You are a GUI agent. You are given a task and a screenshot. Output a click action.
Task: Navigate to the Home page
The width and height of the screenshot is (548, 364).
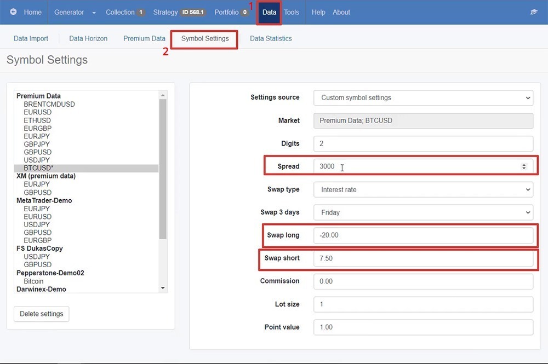pos(32,12)
